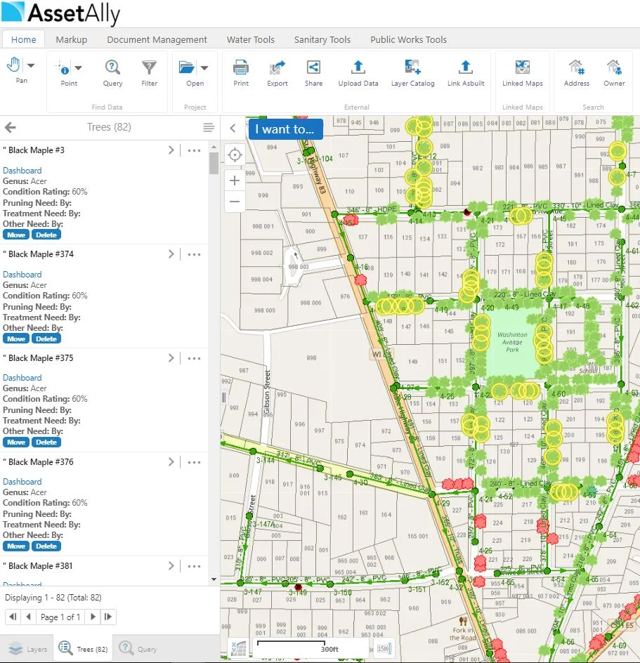Open the Sanitary Tools tab
Viewport: 640px width, 663px height.
tap(322, 39)
